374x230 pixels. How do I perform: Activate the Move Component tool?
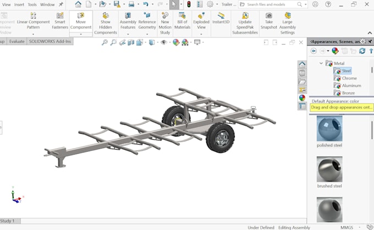coord(81,21)
